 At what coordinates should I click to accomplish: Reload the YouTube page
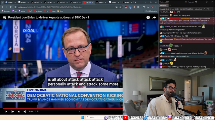click(x=10, y=7)
